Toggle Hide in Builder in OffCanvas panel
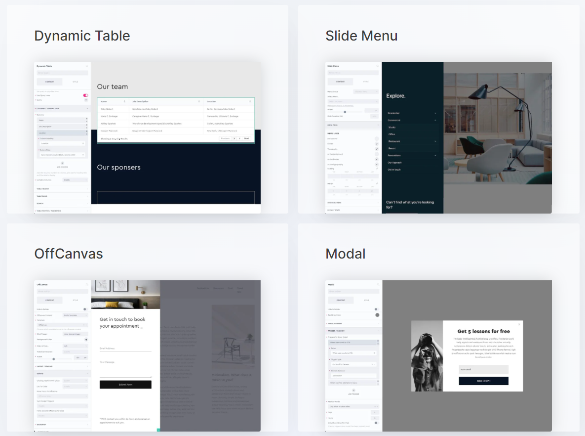 pyautogui.click(x=85, y=309)
